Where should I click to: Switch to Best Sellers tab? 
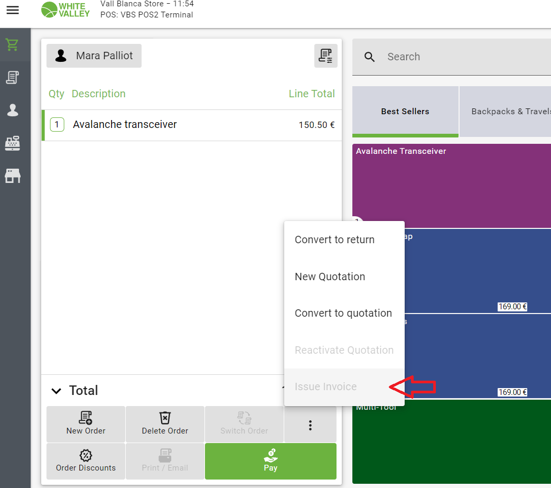pos(405,112)
